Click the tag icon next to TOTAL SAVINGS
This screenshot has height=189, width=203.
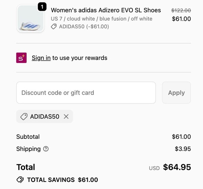[x=20, y=180]
